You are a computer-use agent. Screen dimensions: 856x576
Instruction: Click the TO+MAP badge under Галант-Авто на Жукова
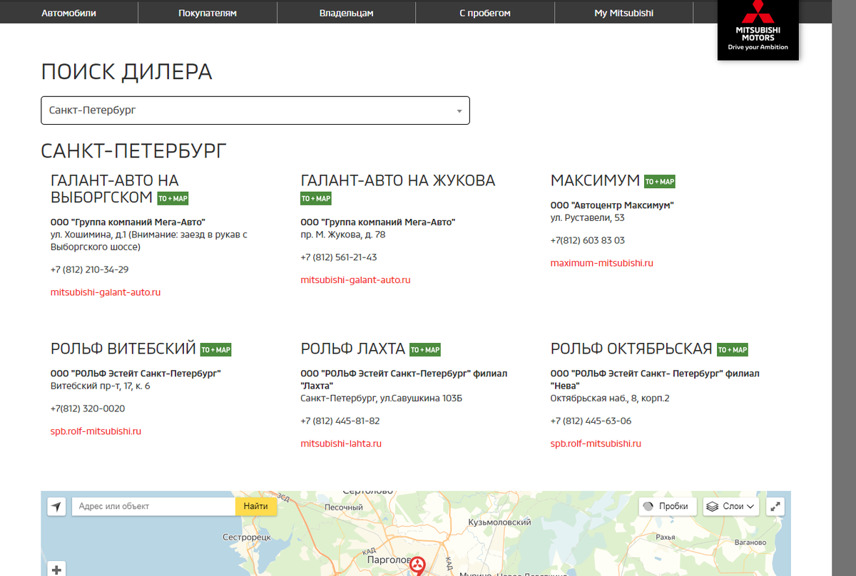tap(316, 199)
